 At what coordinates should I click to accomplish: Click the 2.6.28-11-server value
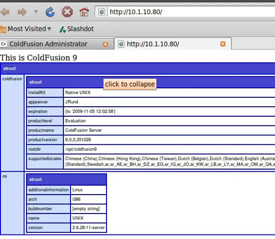(88, 228)
